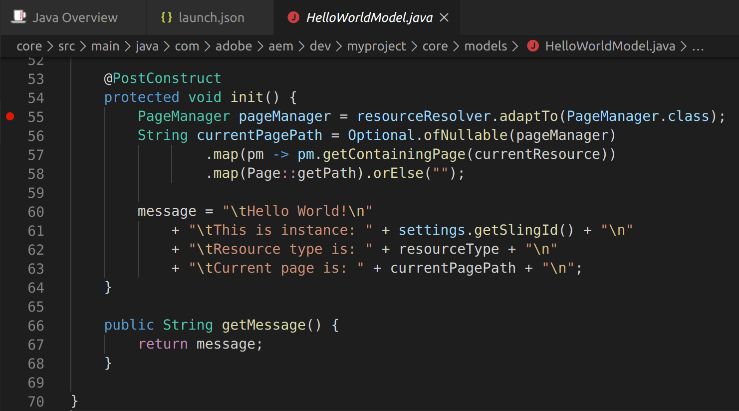This screenshot has height=411, width=739.
Task: Close the HelloWorldModel.java tab
Action: click(444, 17)
